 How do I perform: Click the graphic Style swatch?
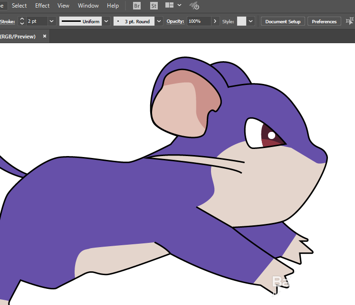tap(241, 21)
